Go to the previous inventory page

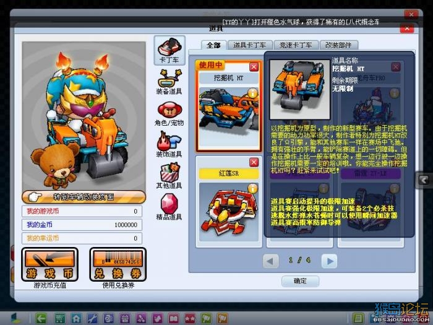tap(271, 261)
